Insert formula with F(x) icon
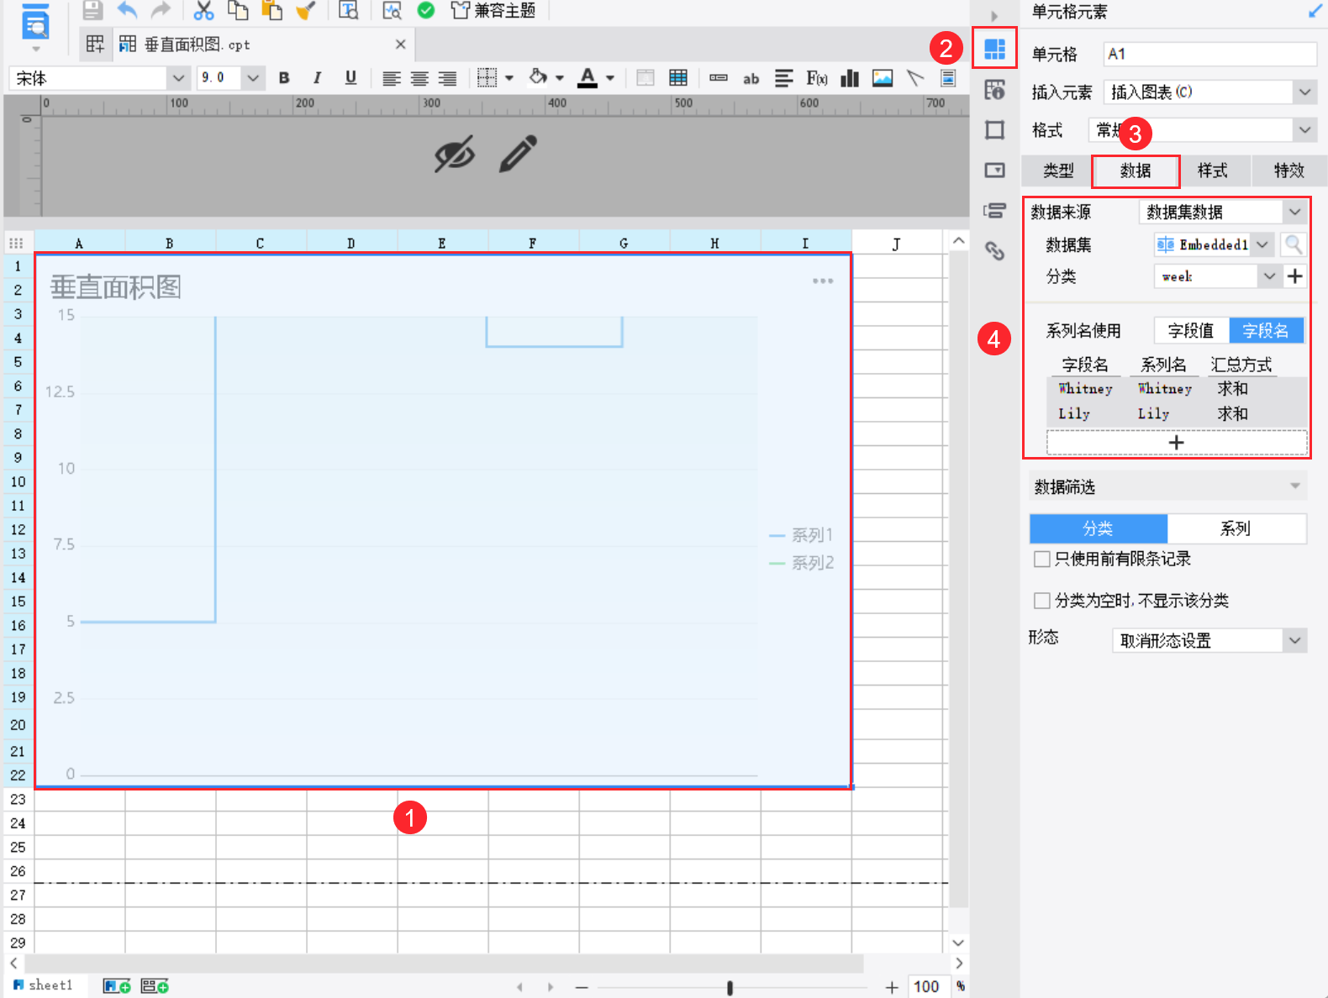Screen dimensions: 1328x998 pos(817,78)
